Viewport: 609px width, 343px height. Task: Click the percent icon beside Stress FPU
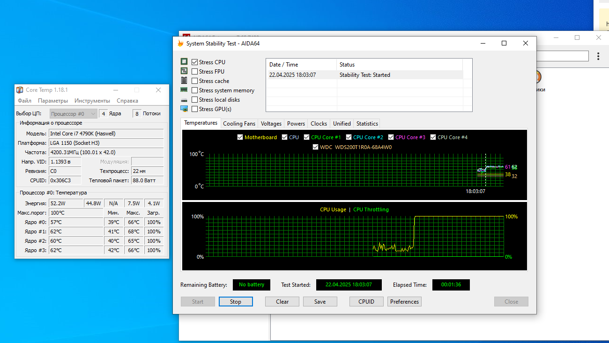pyautogui.click(x=184, y=71)
